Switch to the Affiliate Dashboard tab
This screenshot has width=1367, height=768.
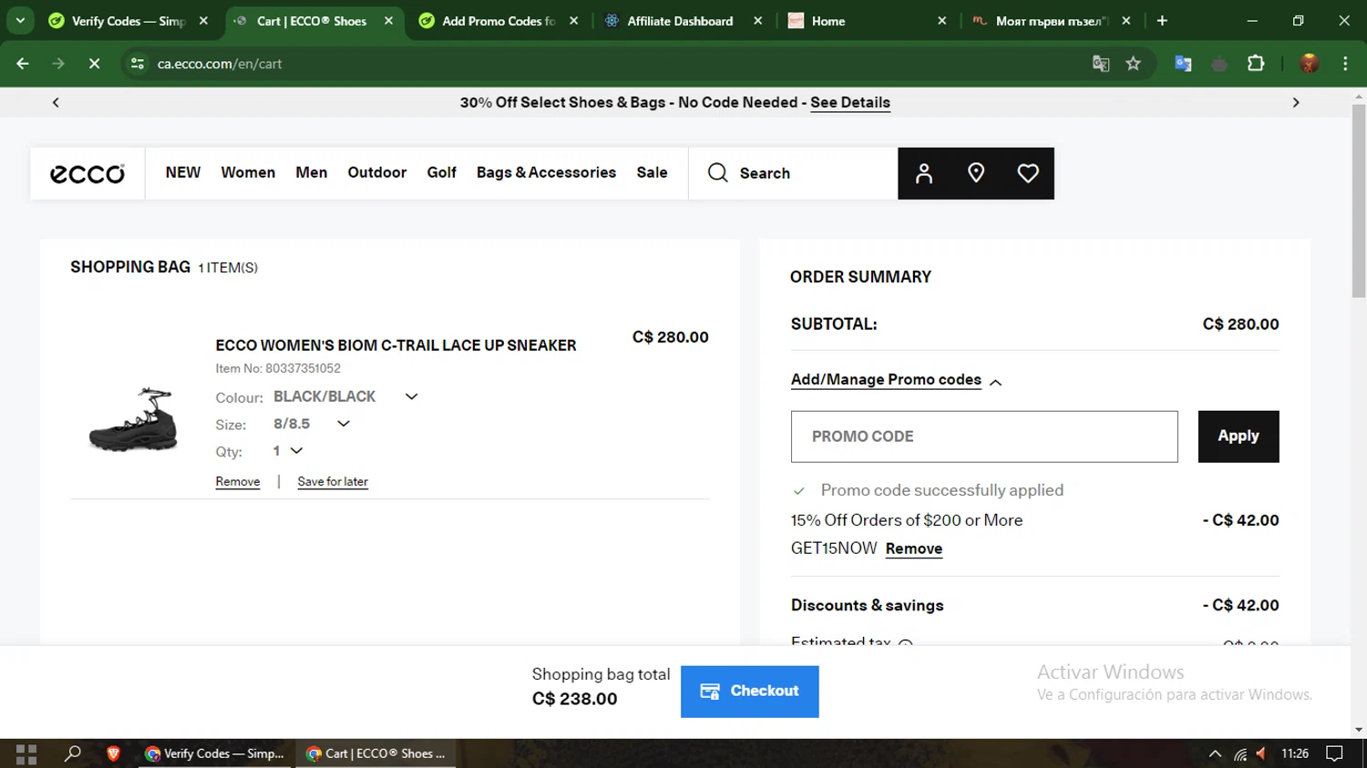pos(680,21)
